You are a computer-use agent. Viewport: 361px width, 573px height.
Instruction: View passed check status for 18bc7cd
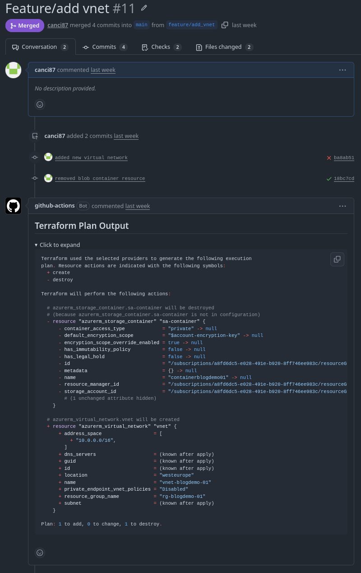tap(329, 179)
